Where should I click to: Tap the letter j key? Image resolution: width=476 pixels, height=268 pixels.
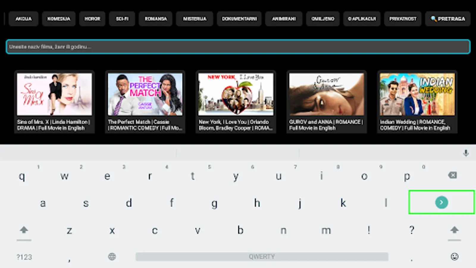click(x=300, y=204)
